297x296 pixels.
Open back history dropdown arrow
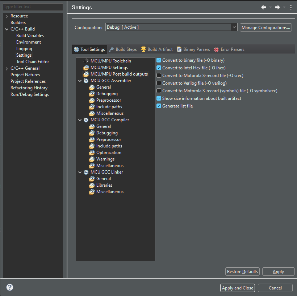click(270, 7)
